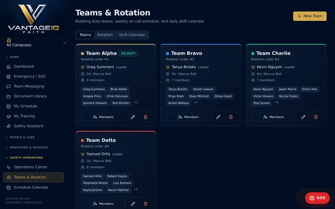Switch to the Teams tab
Viewport: 335px width, 209px height.
pyautogui.click(x=85, y=35)
